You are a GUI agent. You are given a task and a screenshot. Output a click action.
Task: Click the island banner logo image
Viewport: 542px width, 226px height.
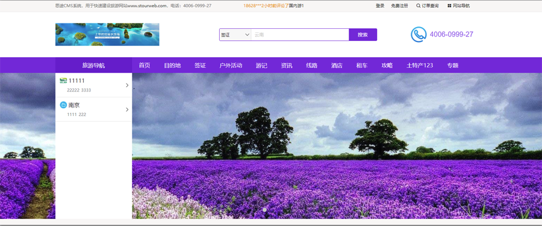(x=107, y=34)
